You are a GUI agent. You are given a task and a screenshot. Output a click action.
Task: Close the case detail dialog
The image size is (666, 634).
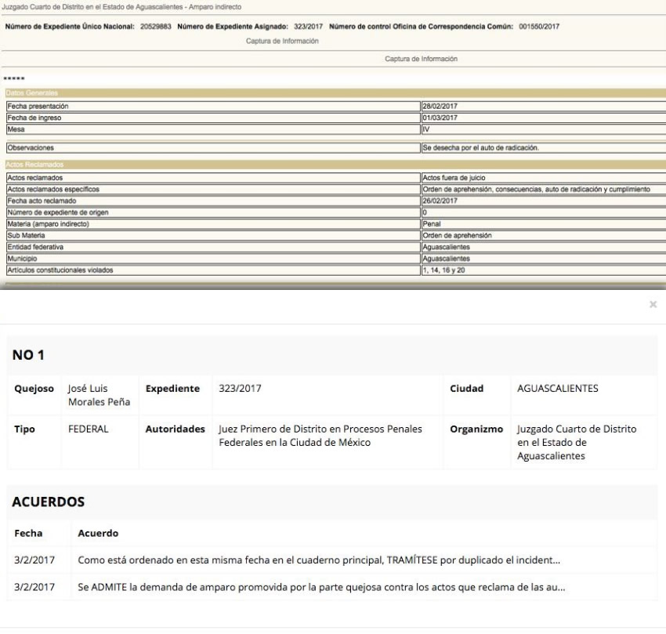click(653, 304)
